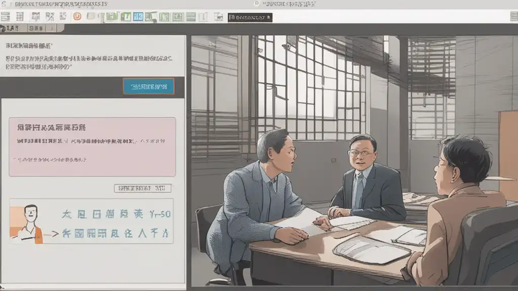The image size is (518, 291).
Task: Click the man avatar thumbnail in the bottom card
Action: [x=27, y=224]
